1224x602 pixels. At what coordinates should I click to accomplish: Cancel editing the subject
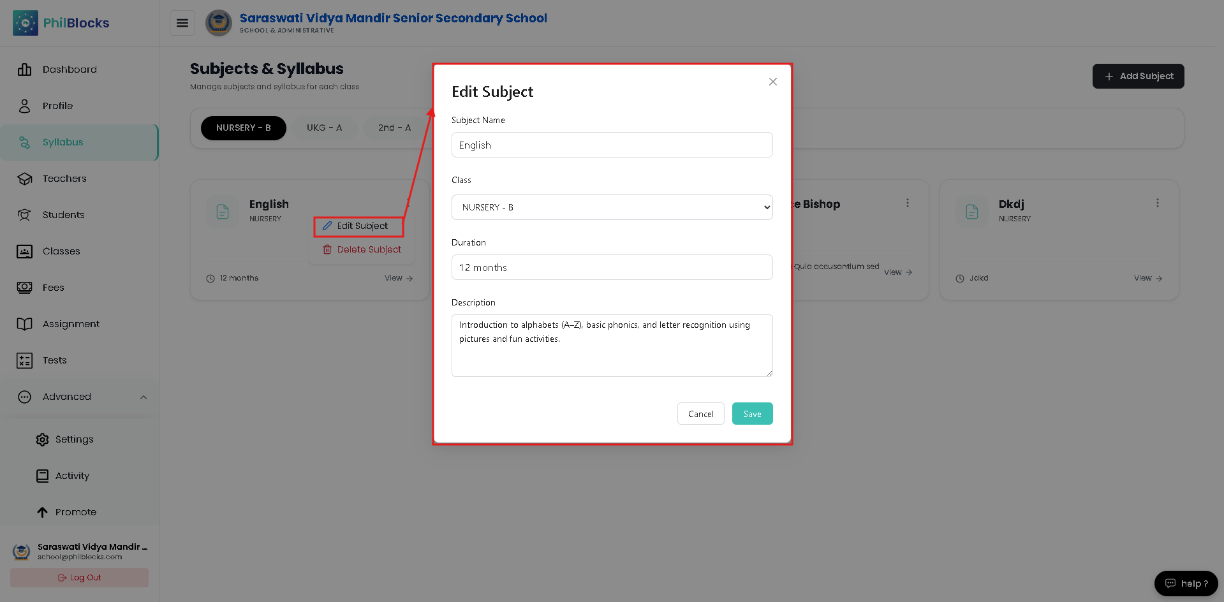pyautogui.click(x=700, y=414)
